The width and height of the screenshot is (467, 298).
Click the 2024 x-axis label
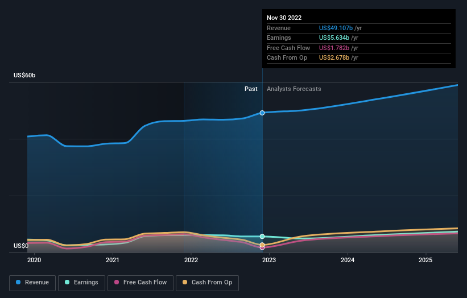348,260
